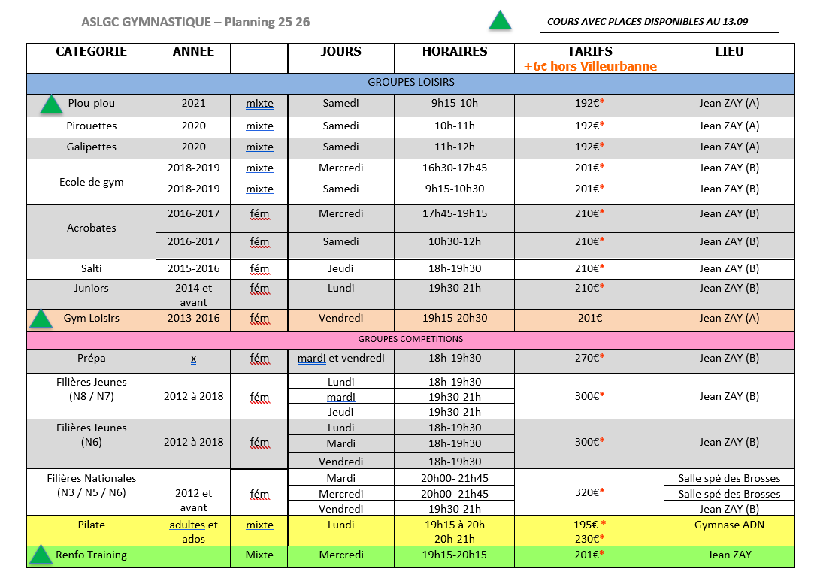Viewport: 814px width, 575px height.
Task: Click the green triangle beside Renfo Training
Action: (41, 556)
